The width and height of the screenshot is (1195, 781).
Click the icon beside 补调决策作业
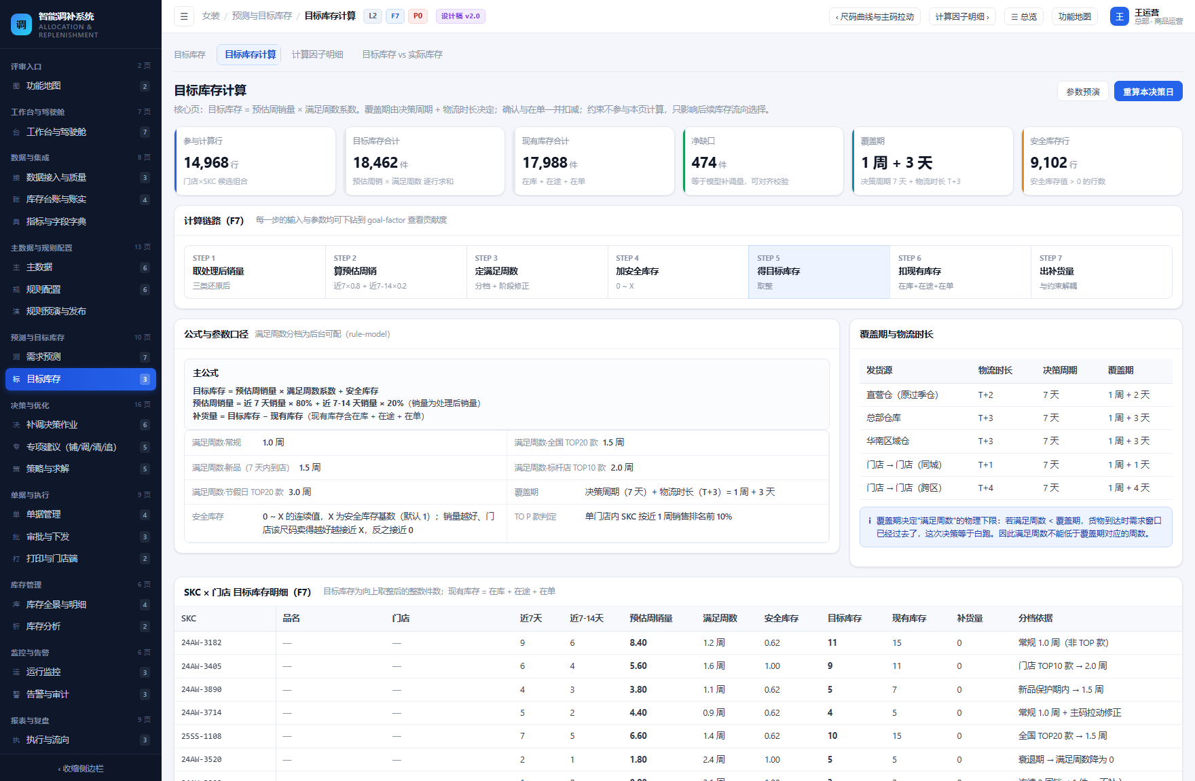pos(16,425)
